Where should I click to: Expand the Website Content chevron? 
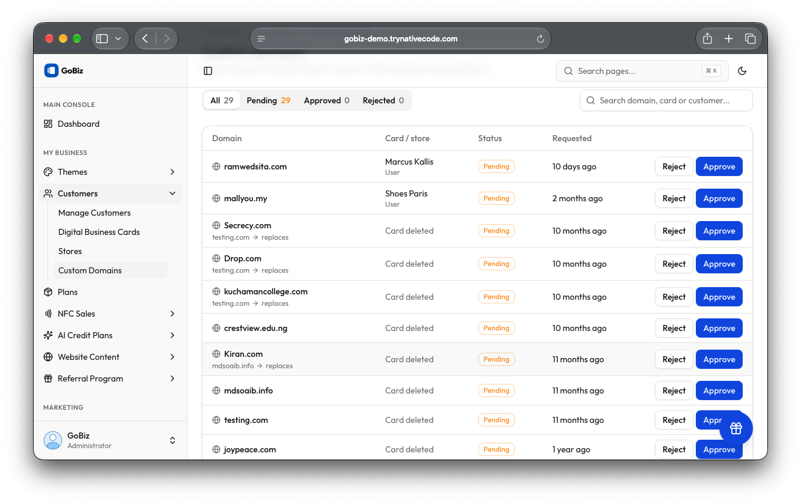[172, 357]
